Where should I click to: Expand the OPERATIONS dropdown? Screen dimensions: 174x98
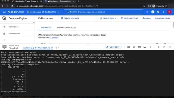click(108, 18)
